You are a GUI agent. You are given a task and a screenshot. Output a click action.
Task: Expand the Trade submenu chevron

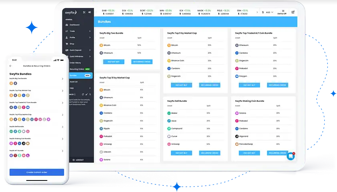[x=90, y=31]
